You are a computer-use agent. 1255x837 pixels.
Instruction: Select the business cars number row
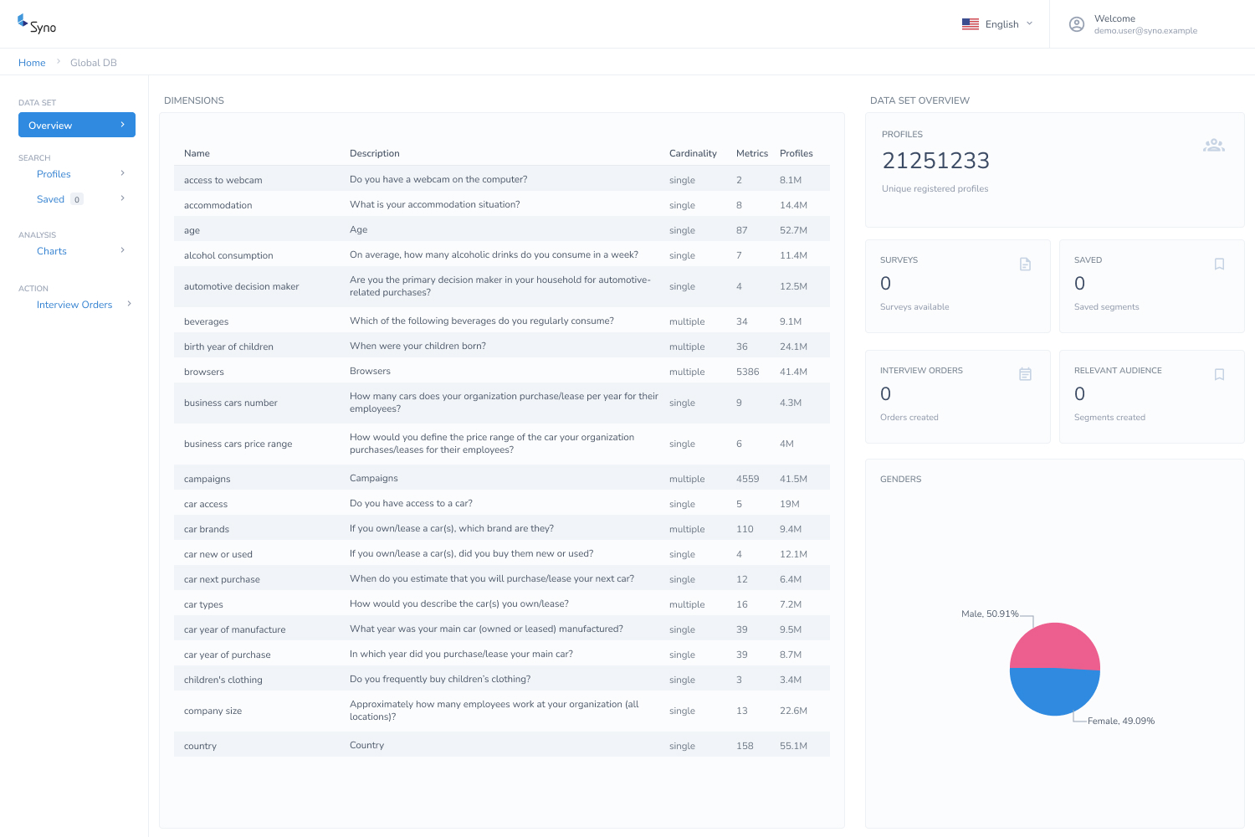click(231, 403)
